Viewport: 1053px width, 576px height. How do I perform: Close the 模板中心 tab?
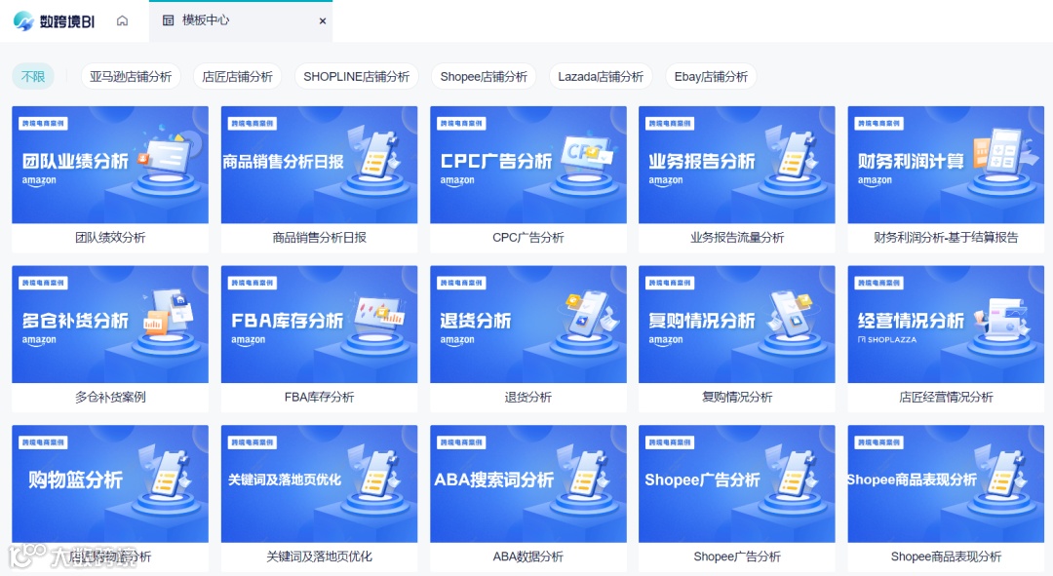tap(322, 20)
